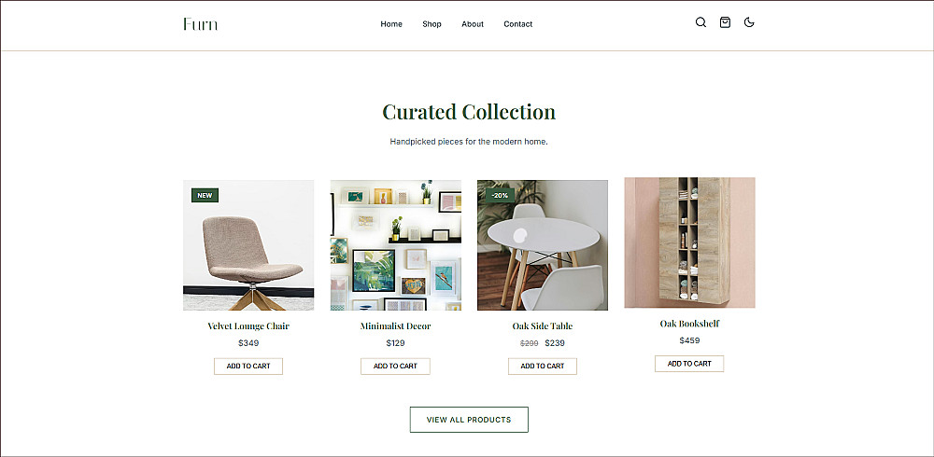This screenshot has height=457, width=934.
Task: Click the Furn logo
Action: pyautogui.click(x=200, y=24)
